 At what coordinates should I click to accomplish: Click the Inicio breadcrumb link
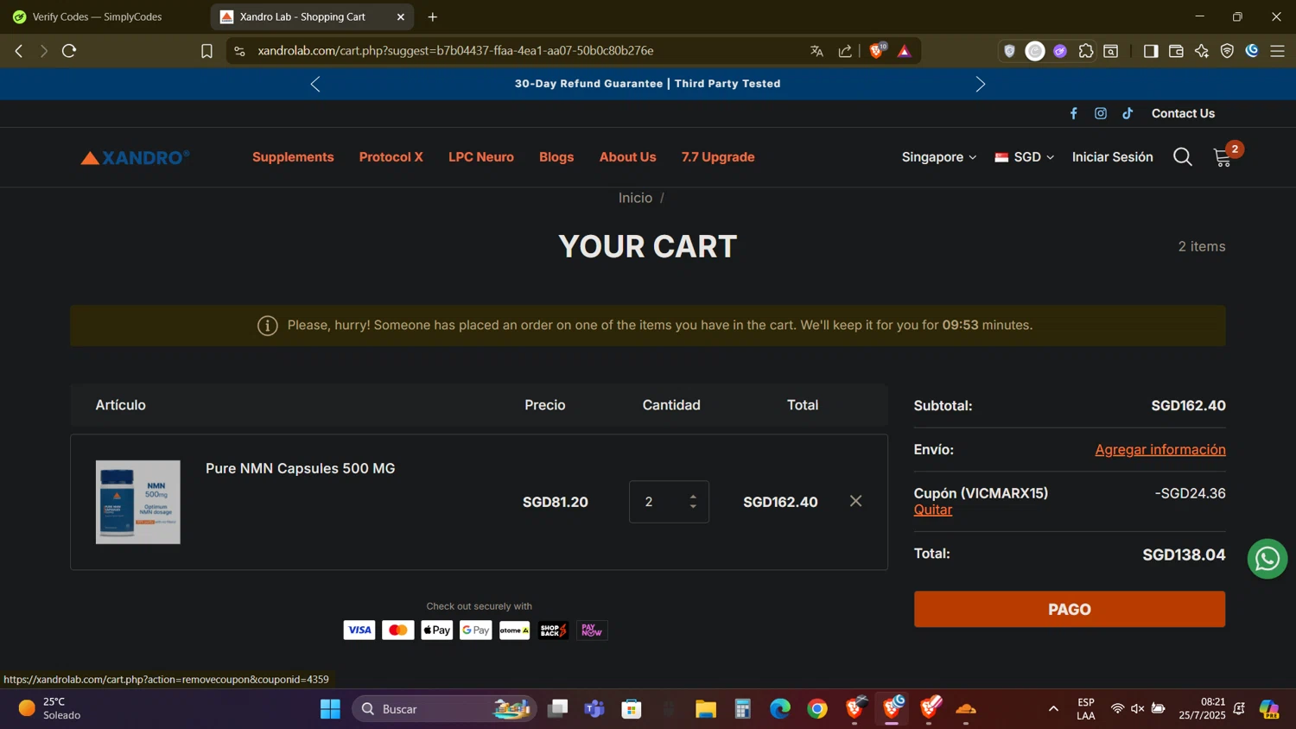(635, 198)
